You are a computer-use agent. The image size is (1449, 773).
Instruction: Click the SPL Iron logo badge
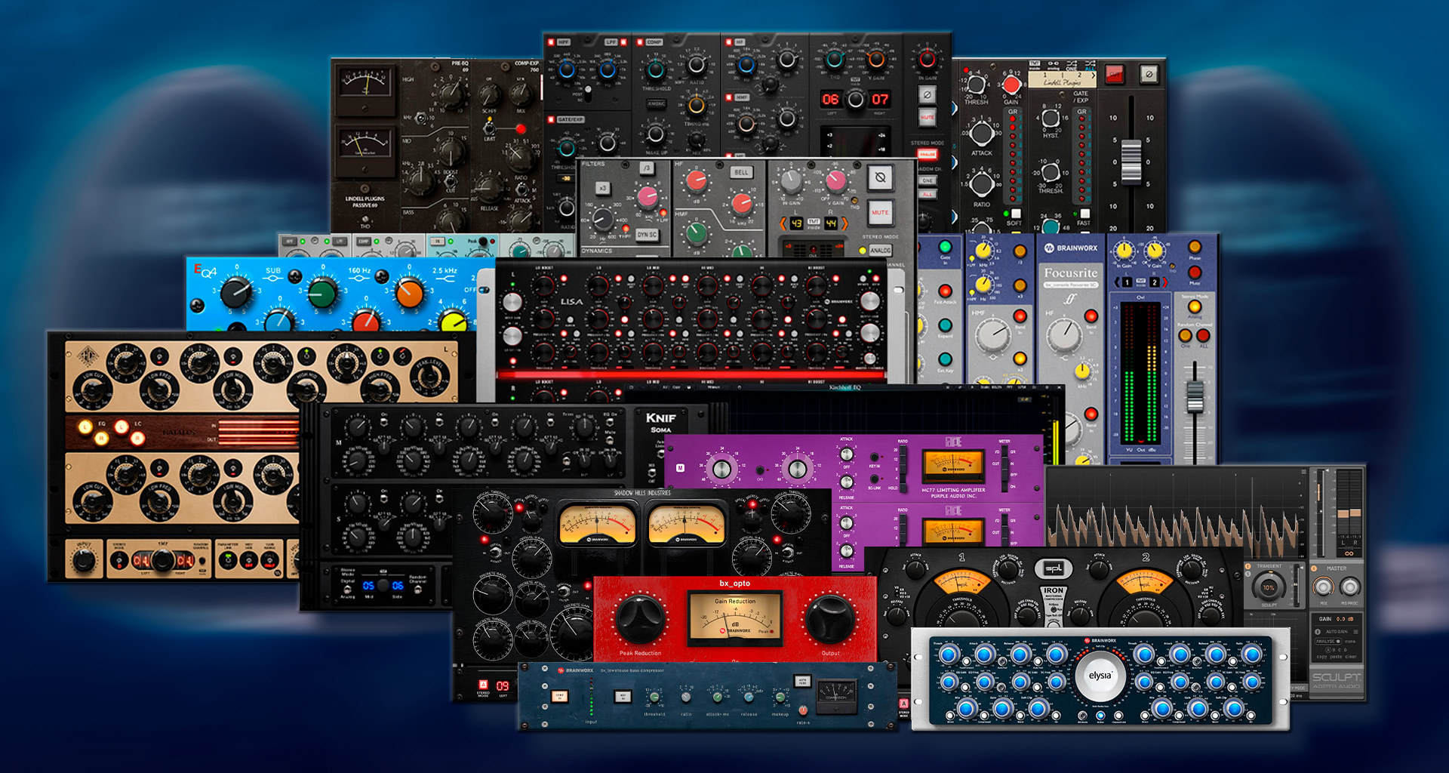coord(1053,569)
